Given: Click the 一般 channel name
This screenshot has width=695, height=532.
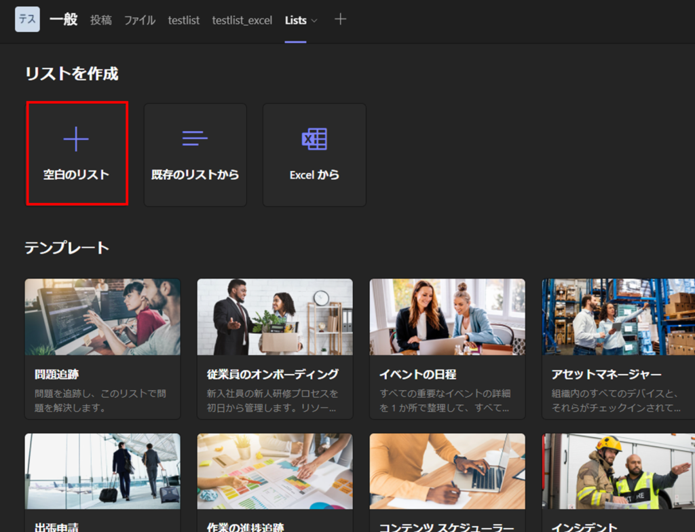Looking at the screenshot, I should coord(64,20).
